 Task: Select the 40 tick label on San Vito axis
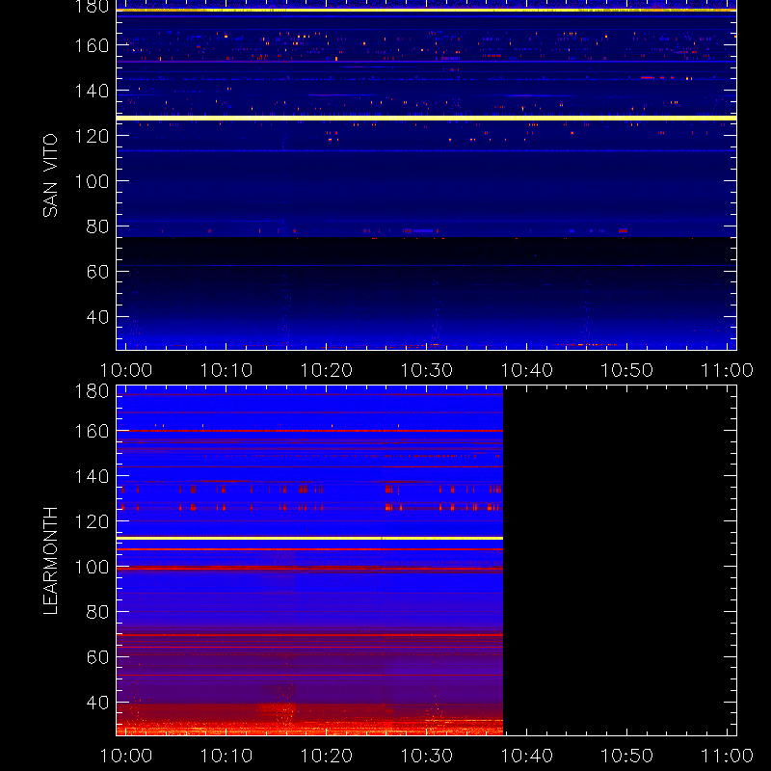[x=98, y=317]
